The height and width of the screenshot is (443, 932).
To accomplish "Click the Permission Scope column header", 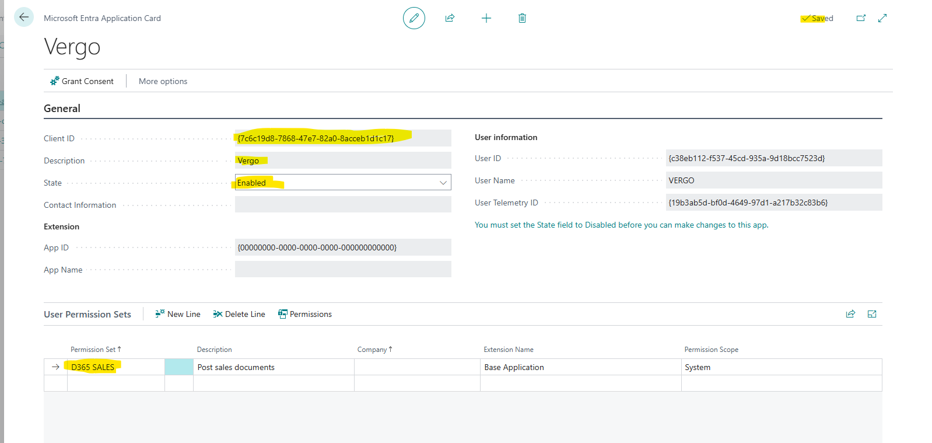I will click(x=711, y=350).
